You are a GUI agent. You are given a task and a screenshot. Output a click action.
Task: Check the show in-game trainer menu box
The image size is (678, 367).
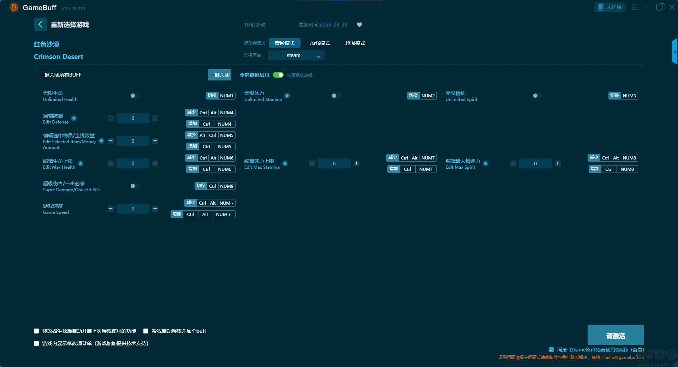point(36,343)
